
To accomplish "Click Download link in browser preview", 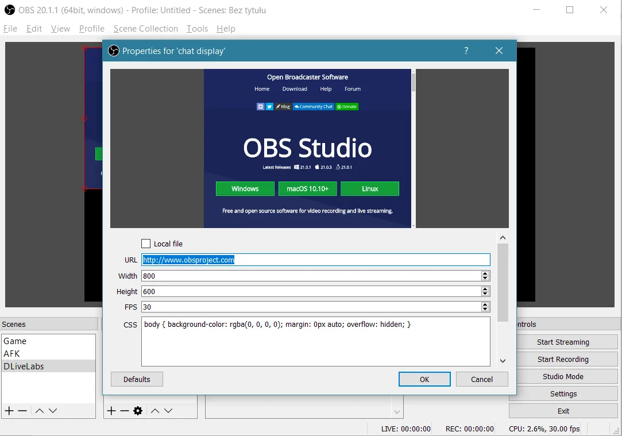I will [x=295, y=89].
